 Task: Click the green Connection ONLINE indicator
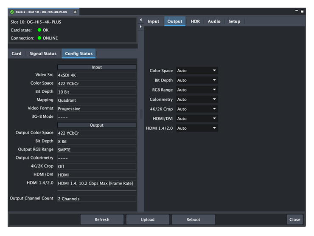39,38
